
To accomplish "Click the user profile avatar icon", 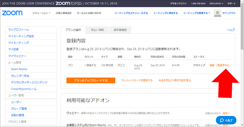I will coord(218,13).
